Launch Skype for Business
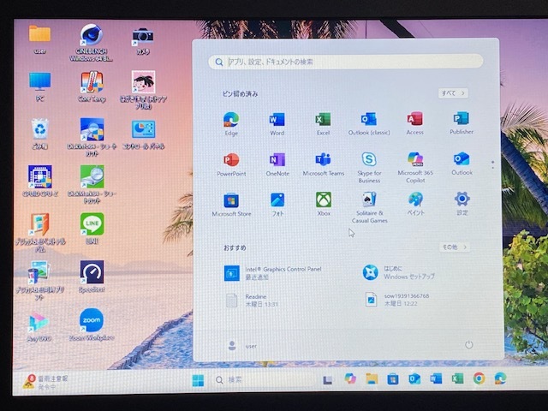Screen dimensions: 548x411 369,168
